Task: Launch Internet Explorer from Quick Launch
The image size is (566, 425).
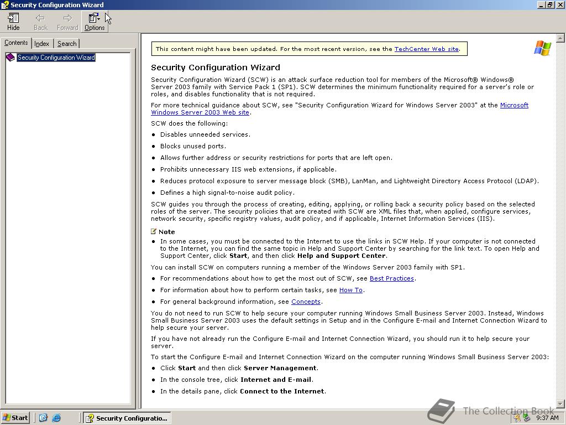Action: pos(56,418)
